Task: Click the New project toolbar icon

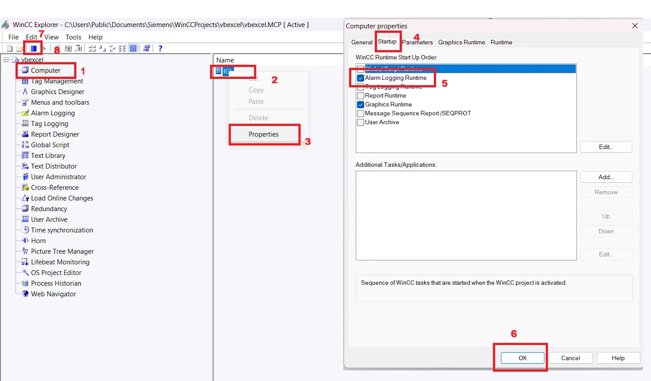Action: [10, 48]
